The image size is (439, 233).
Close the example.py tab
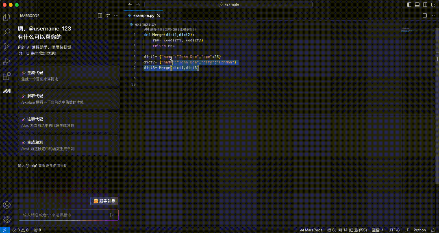[159, 15]
